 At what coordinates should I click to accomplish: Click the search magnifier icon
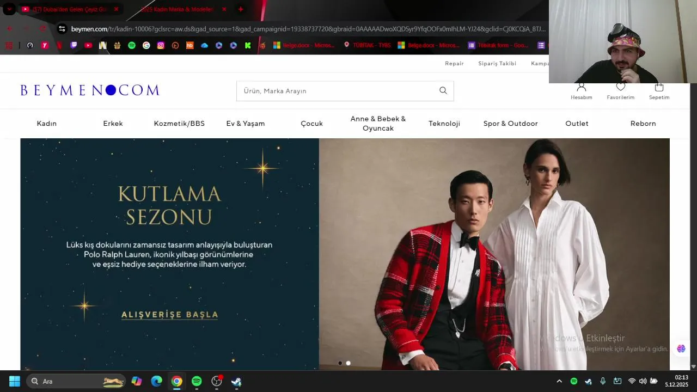443,91
